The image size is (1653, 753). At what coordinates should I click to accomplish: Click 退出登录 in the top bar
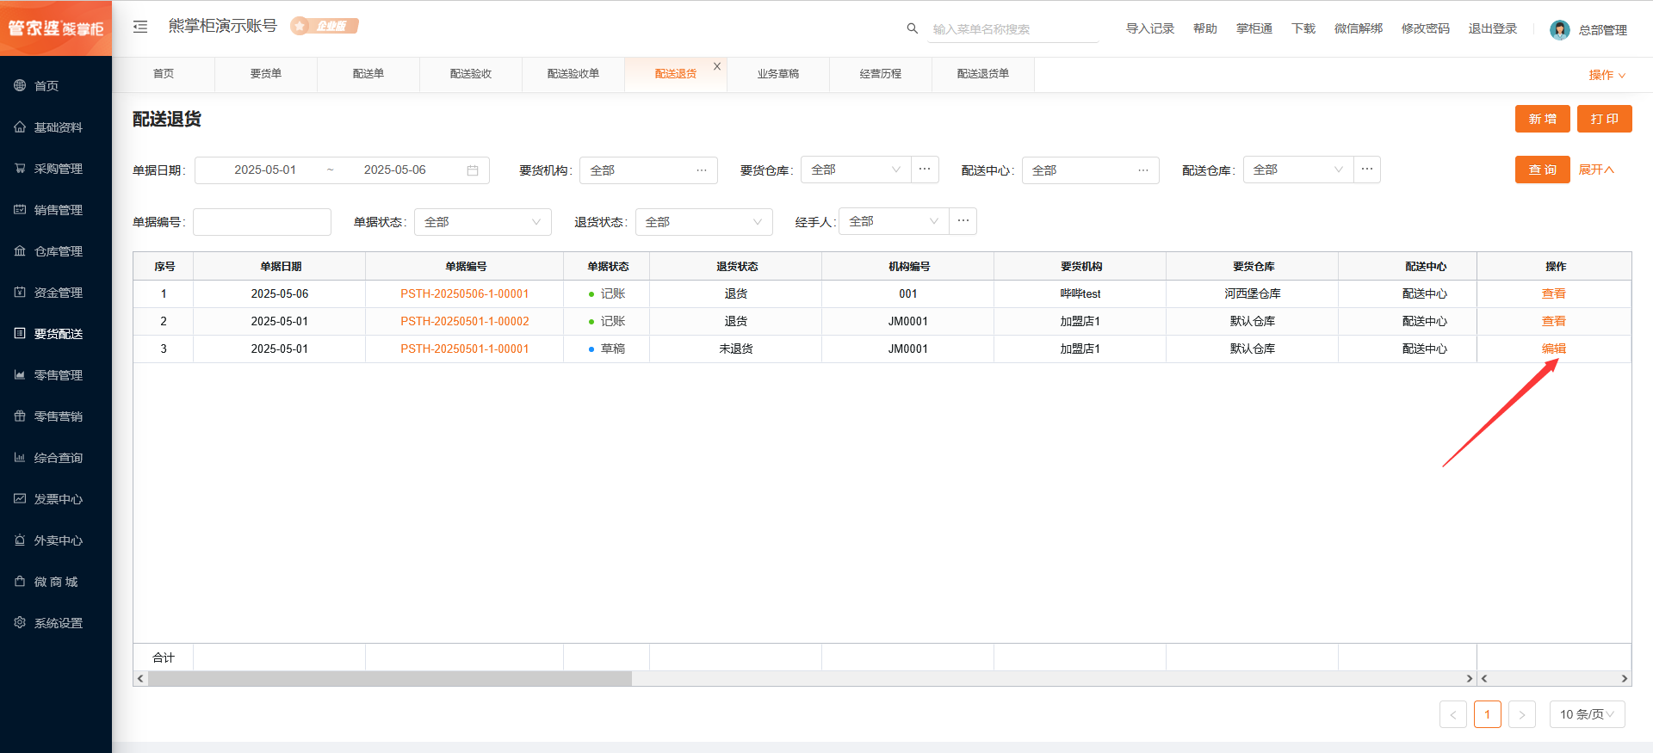click(1493, 29)
